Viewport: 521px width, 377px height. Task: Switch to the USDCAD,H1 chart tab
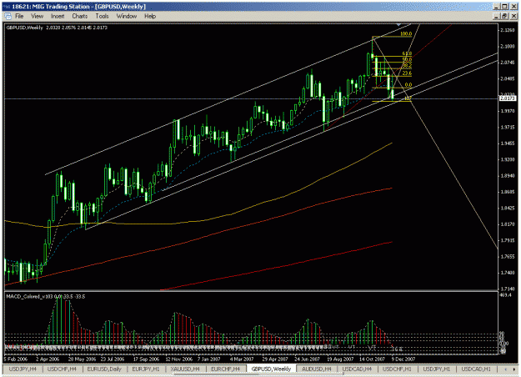(476, 369)
